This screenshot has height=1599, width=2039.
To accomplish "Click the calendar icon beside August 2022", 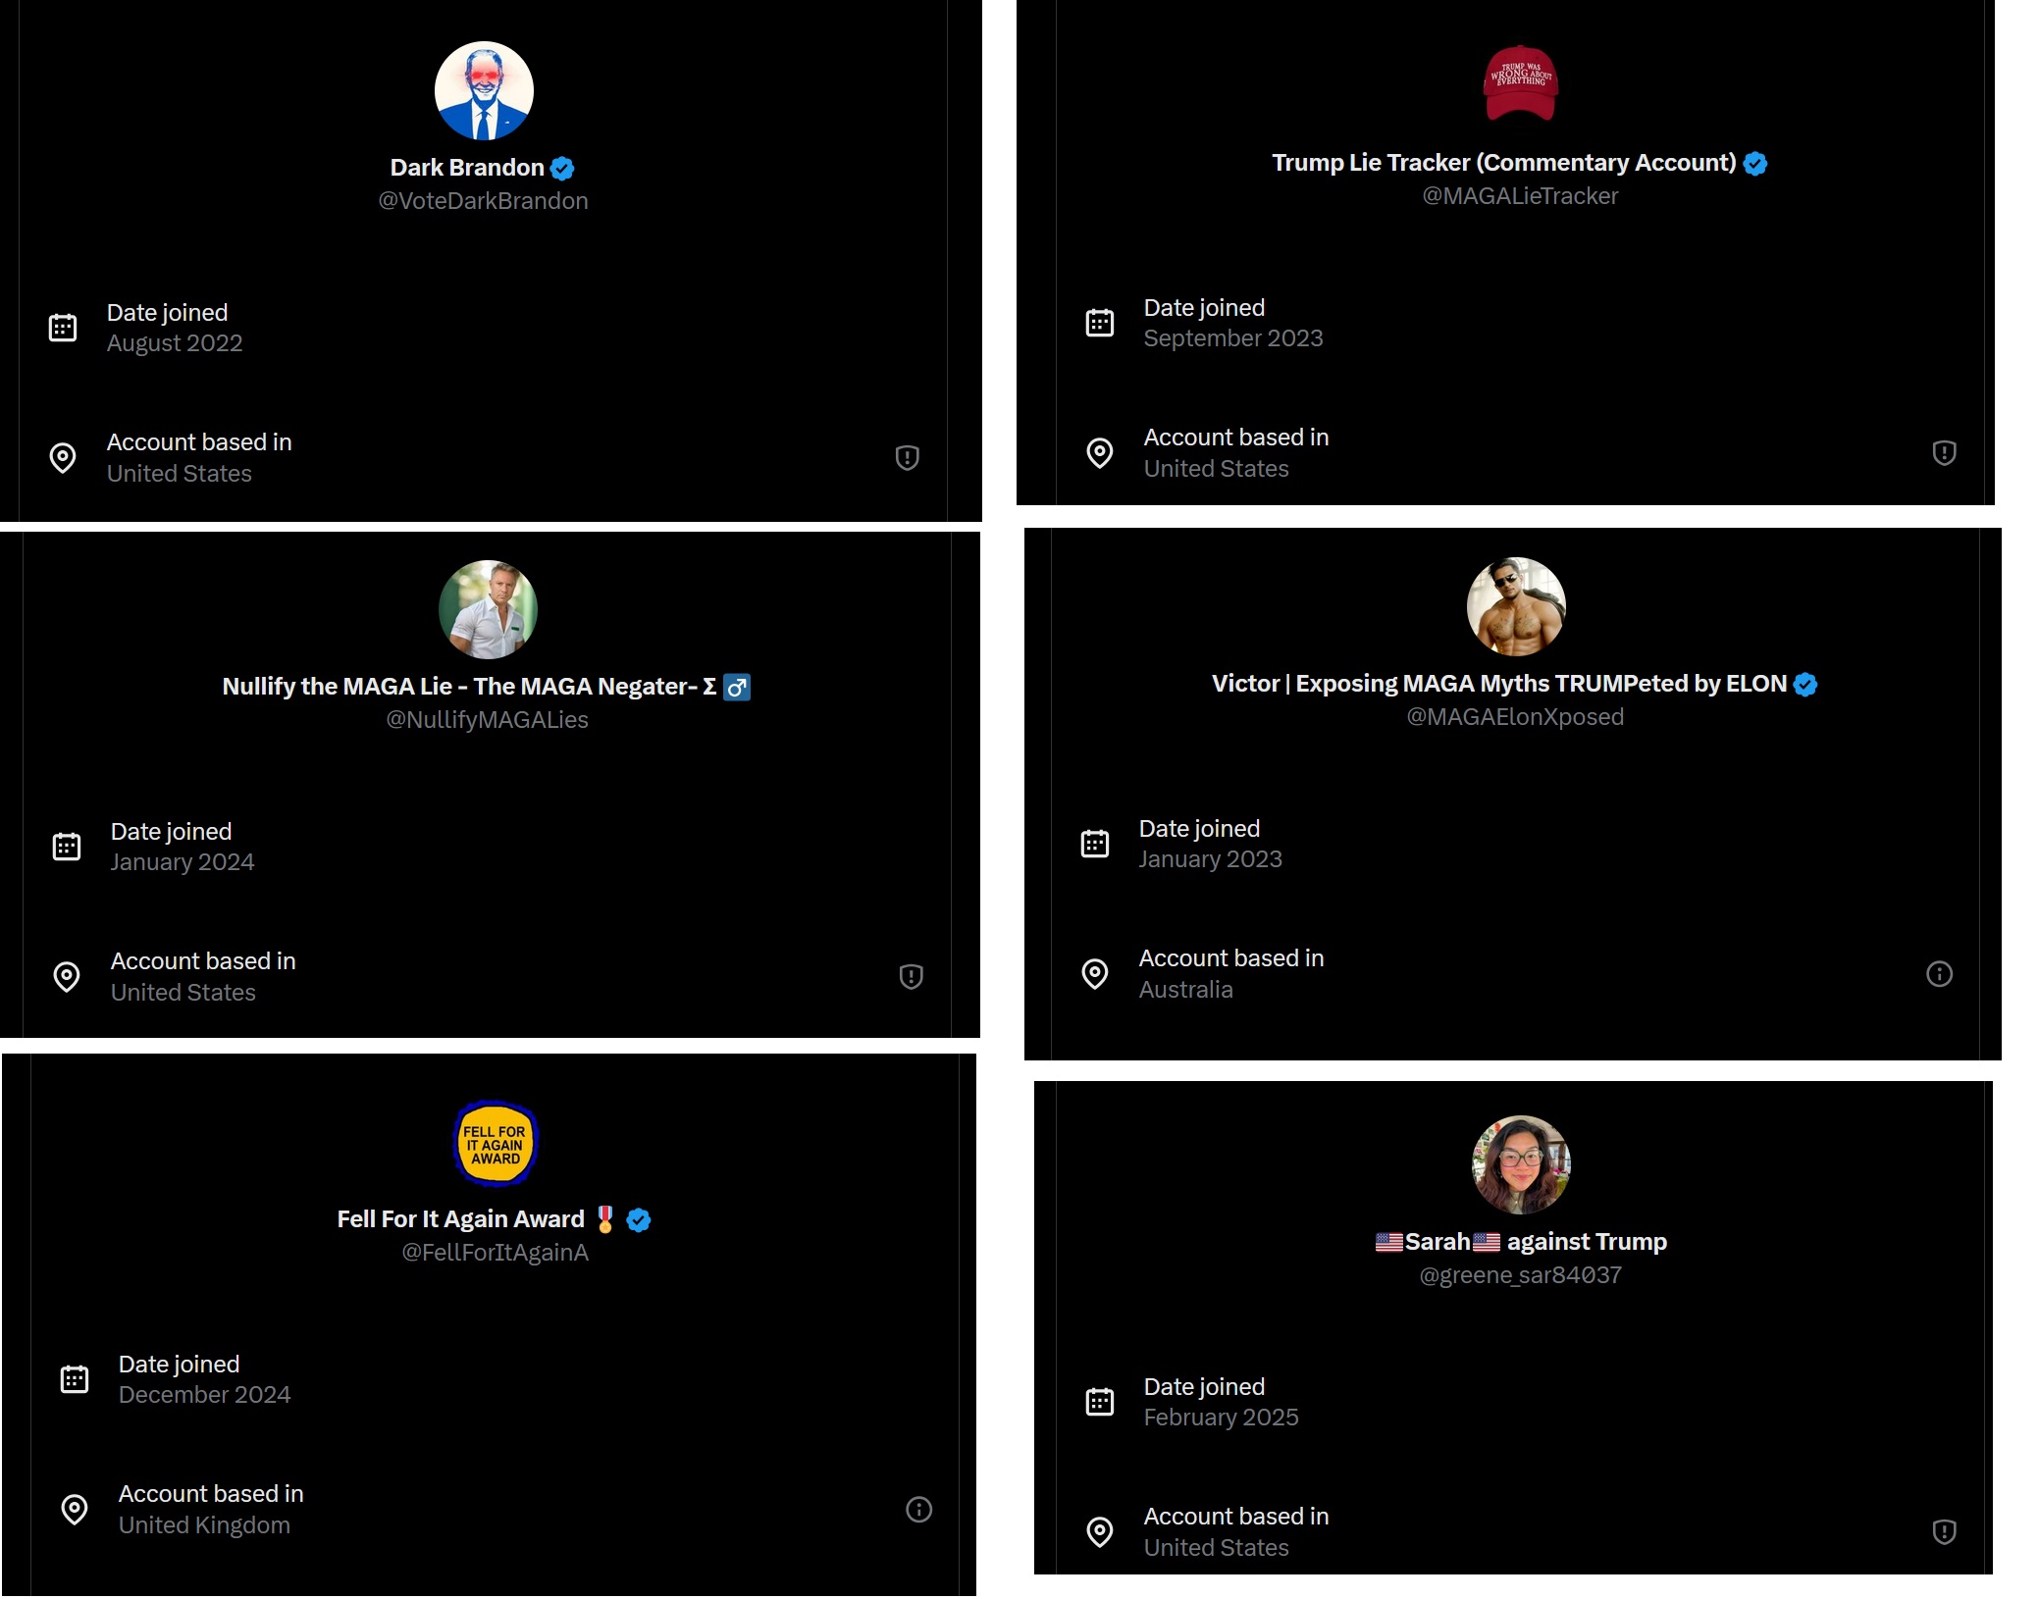I will 63,328.
